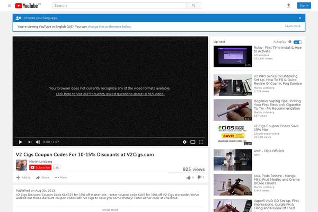Open fixtradedave channel under Roku video
The width and height of the screenshot is (318, 212).
pos(261,55)
